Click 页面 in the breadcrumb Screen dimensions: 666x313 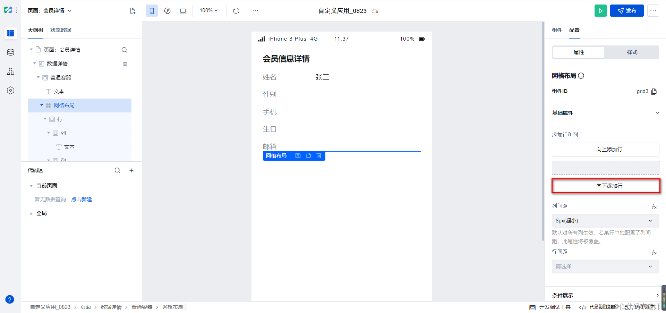(x=86, y=307)
